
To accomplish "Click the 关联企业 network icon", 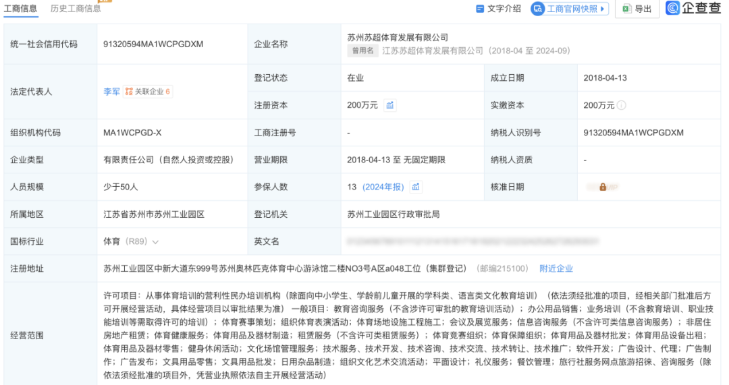I will tap(129, 92).
